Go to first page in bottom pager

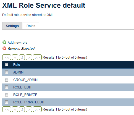click(x=7, y=109)
